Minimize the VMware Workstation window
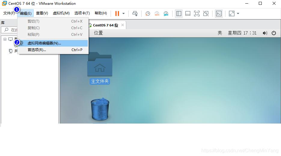 pyautogui.click(x=247, y=3)
